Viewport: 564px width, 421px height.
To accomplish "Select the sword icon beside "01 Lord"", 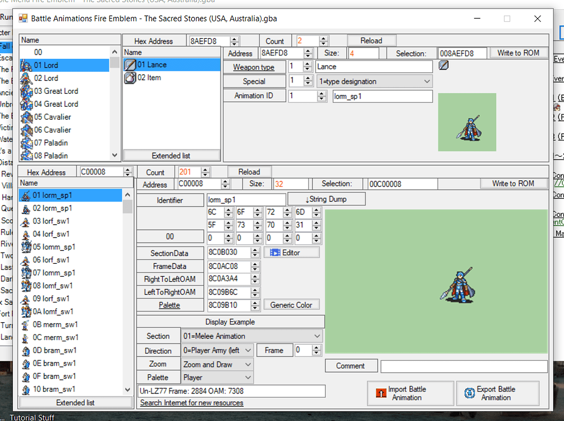I will point(27,65).
